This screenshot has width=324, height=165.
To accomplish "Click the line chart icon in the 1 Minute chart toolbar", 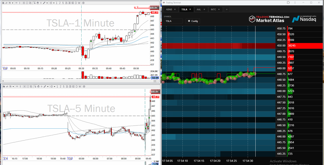I will coord(6,3).
